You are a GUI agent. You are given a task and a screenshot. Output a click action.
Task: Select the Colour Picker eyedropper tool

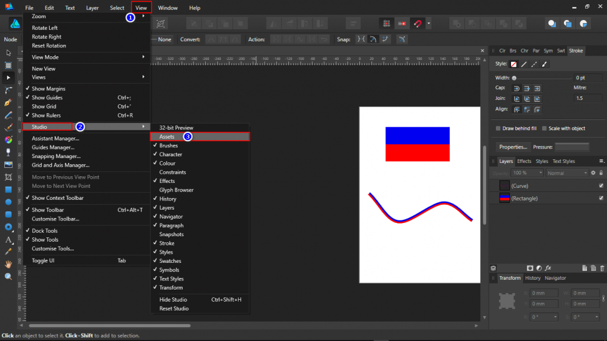click(8, 251)
